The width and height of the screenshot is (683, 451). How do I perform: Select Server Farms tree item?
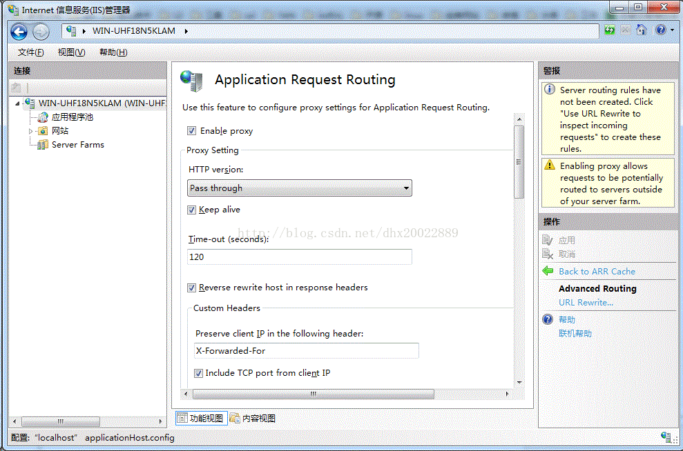78,145
